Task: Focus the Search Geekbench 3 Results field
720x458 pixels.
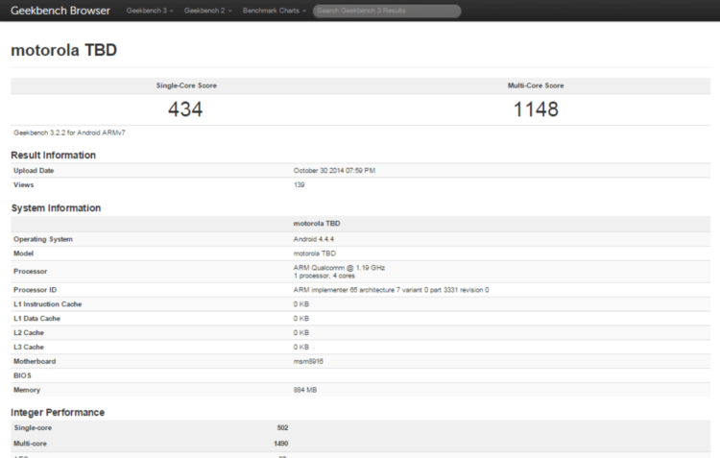Action: (386, 11)
